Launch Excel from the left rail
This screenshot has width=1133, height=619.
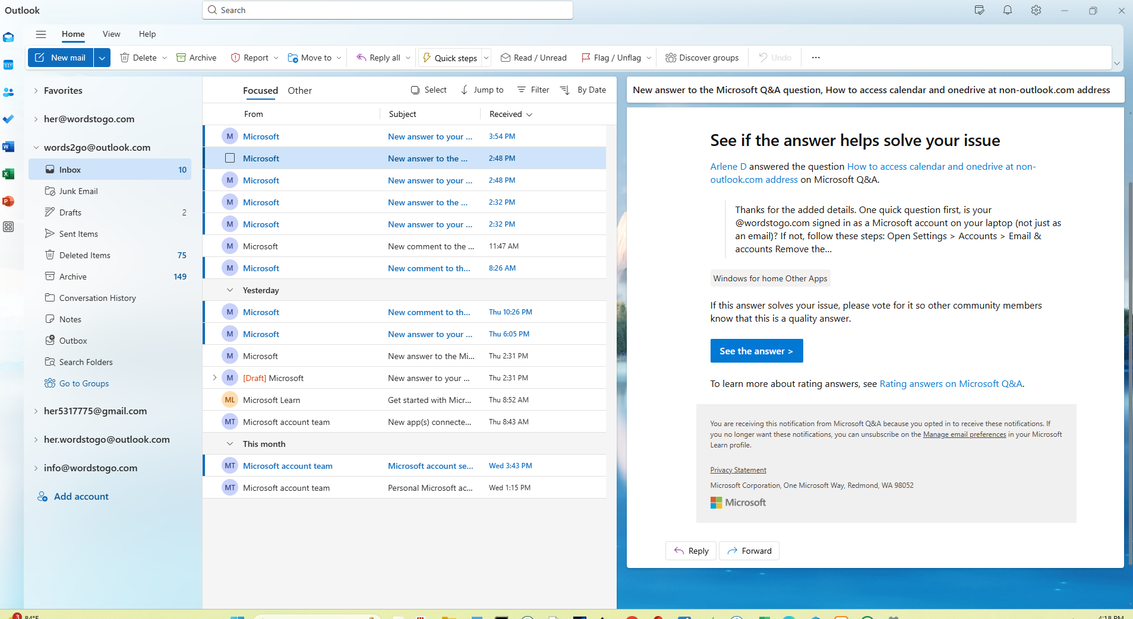coord(8,173)
